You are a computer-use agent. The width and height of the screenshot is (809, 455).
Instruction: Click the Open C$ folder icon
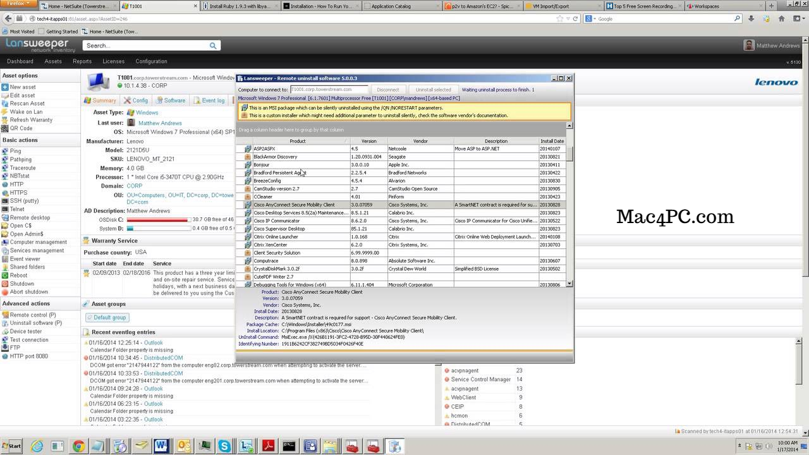[5, 226]
